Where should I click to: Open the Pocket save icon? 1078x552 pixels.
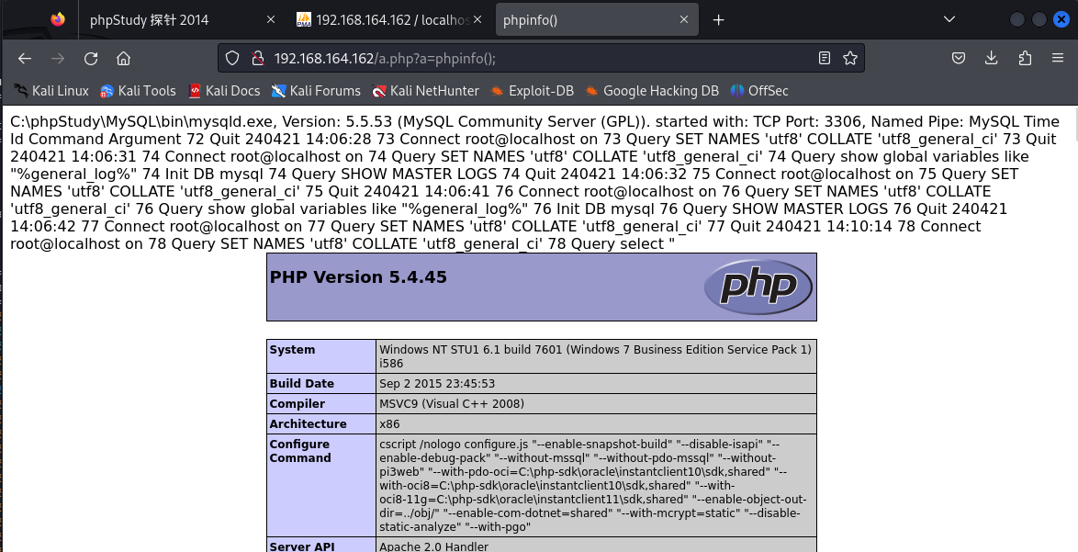coord(959,59)
